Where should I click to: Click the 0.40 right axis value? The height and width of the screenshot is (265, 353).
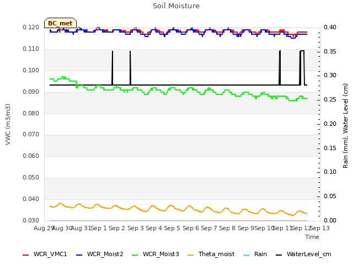pyautogui.click(x=330, y=28)
